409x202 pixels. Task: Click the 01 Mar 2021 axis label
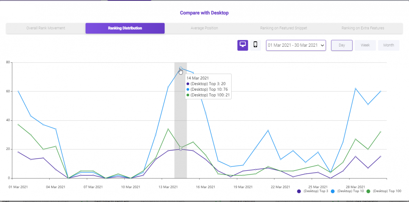[x=18, y=187]
